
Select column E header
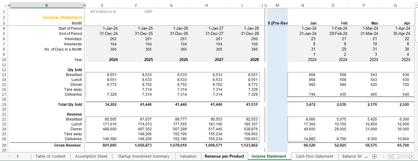(x=102, y=5)
